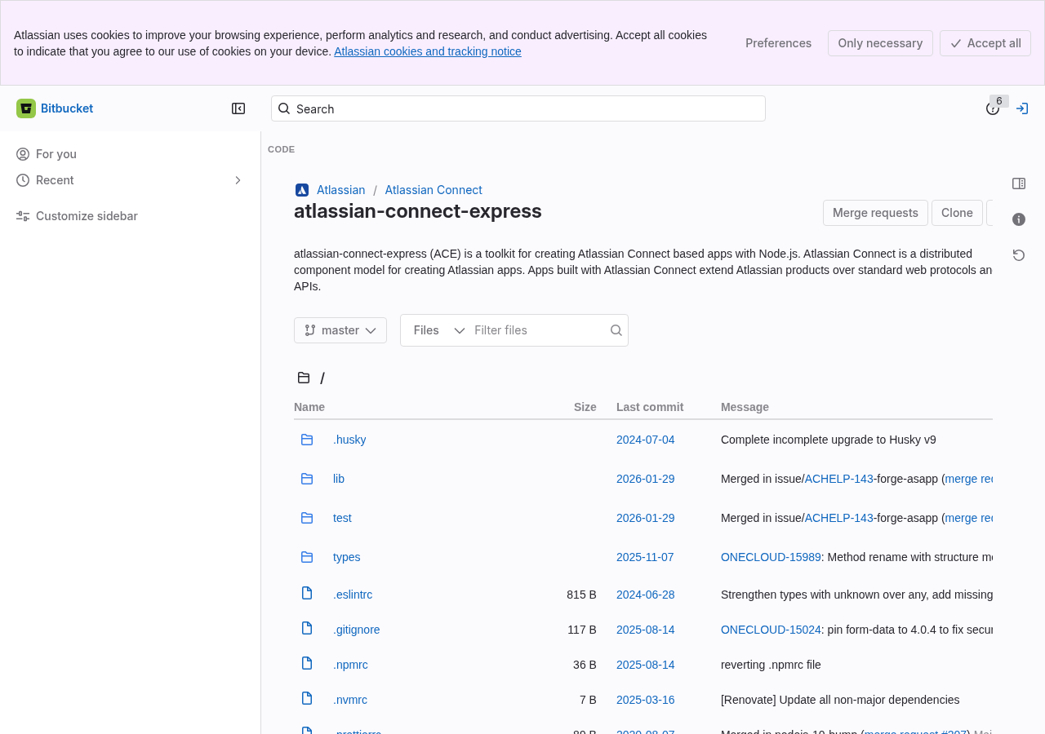The height and width of the screenshot is (734, 1045).
Task: Accept all cookies
Action: tap(985, 43)
